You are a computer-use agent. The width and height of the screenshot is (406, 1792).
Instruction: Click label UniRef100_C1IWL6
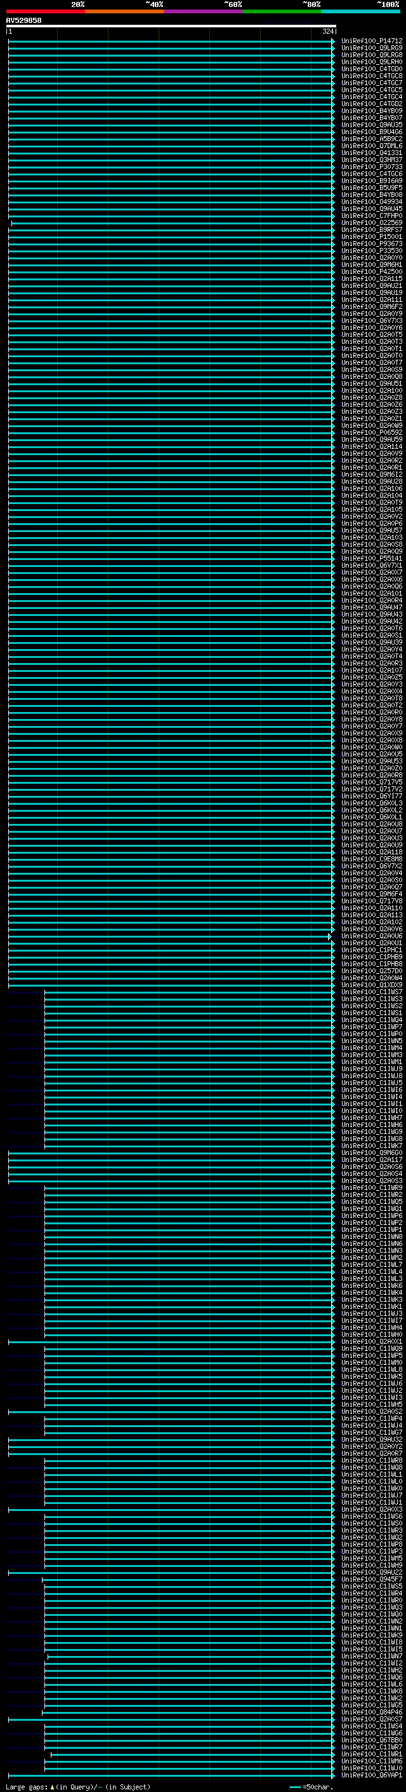point(372,1685)
